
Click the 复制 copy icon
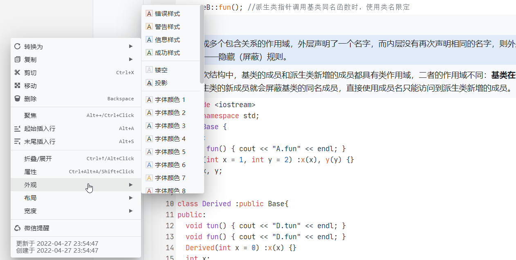click(x=17, y=59)
